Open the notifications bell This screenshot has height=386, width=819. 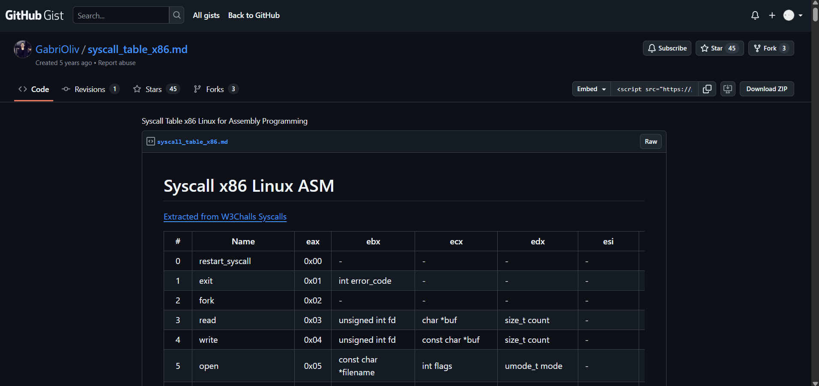tap(755, 15)
